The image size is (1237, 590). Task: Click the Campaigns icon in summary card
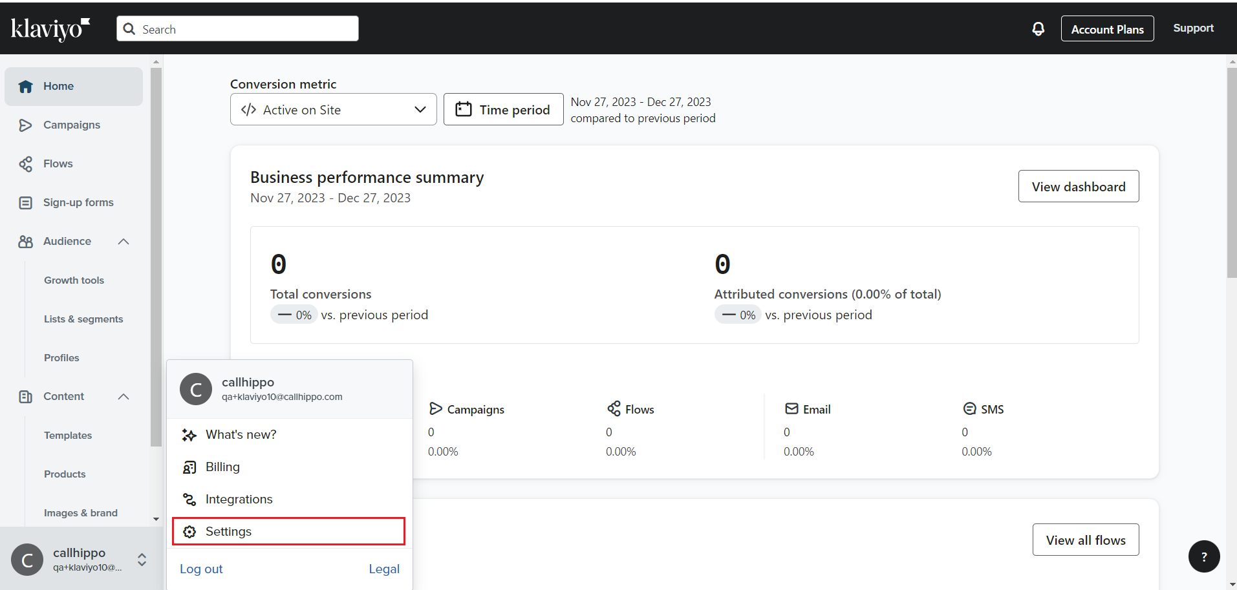tap(436, 408)
